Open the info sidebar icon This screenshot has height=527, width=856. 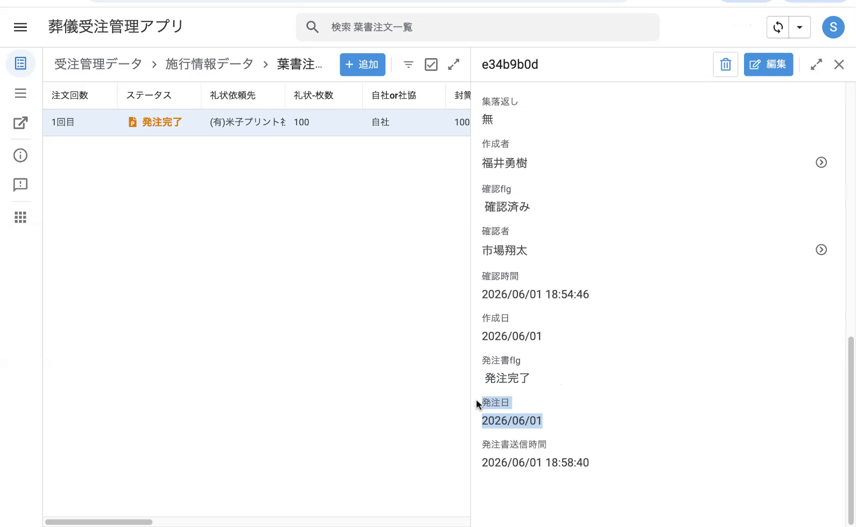20,155
